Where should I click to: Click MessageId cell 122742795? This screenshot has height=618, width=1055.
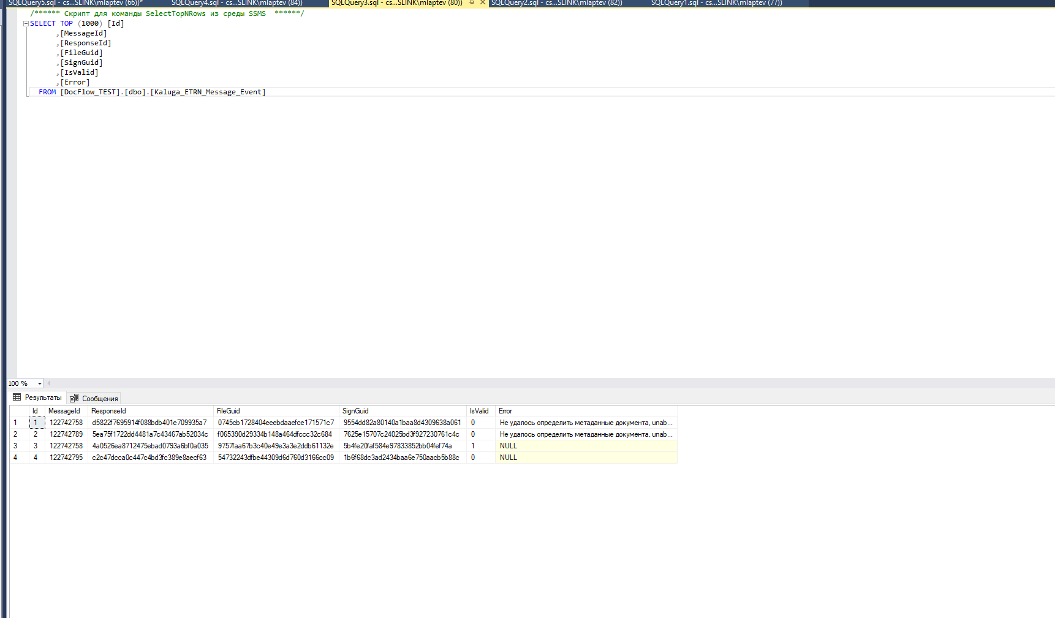pos(66,458)
